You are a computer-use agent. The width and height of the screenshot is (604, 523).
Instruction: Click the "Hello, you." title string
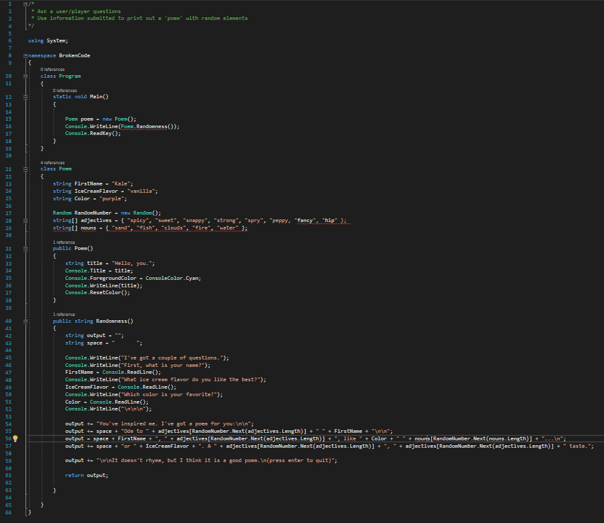point(132,264)
